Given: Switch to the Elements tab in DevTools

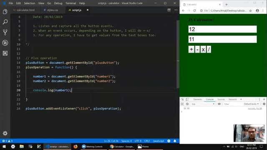Looking at the screenshot, I should tap(197, 99).
